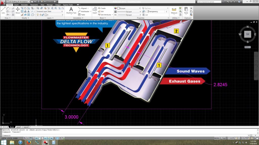Toggle the MODEL space button in status bar
259x145 pixels.
217,138
